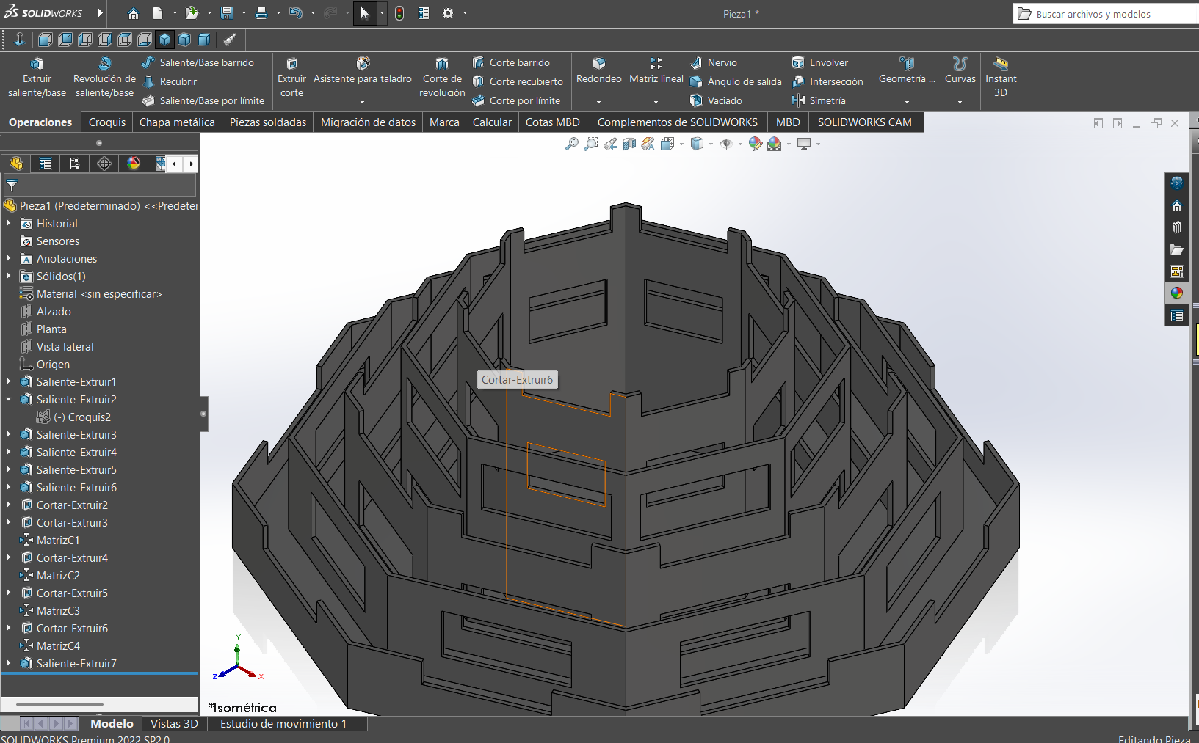Collapse the flyout panel side handle

click(203, 414)
